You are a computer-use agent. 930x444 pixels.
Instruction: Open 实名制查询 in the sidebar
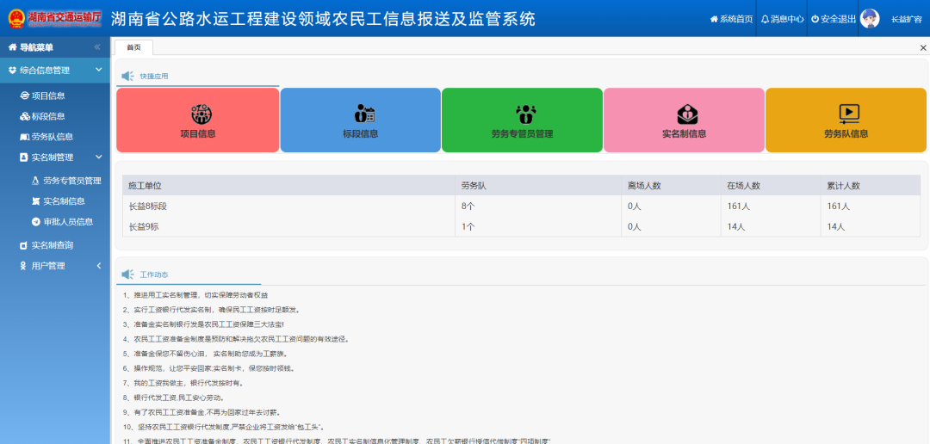(52, 245)
